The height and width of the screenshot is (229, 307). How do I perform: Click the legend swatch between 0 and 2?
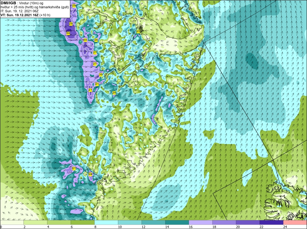point(12,223)
